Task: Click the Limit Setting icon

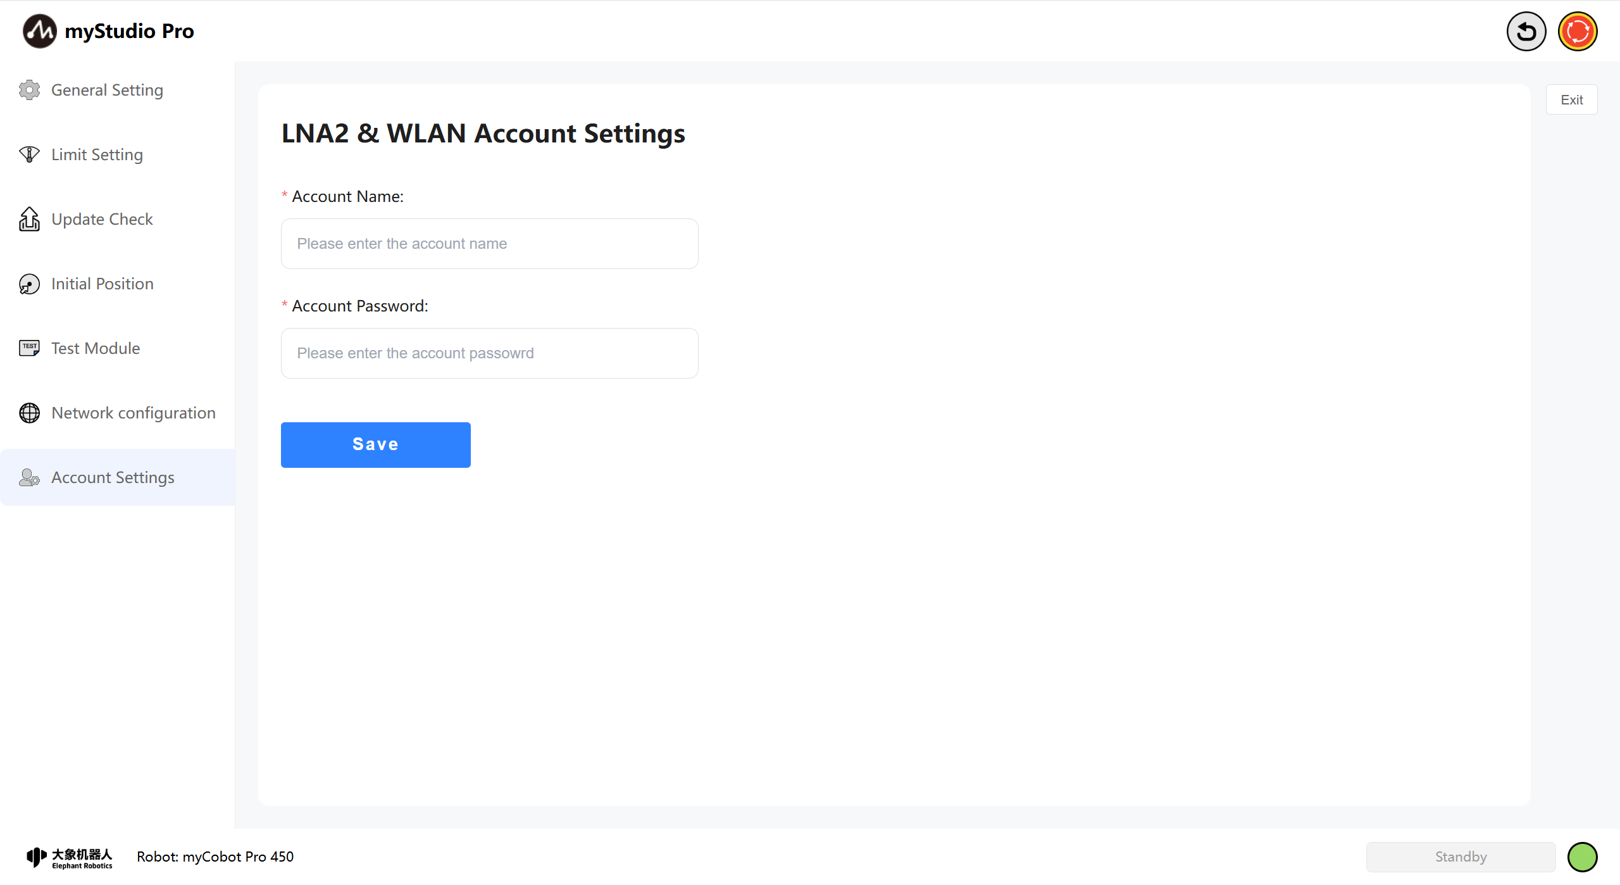Action: 29,154
